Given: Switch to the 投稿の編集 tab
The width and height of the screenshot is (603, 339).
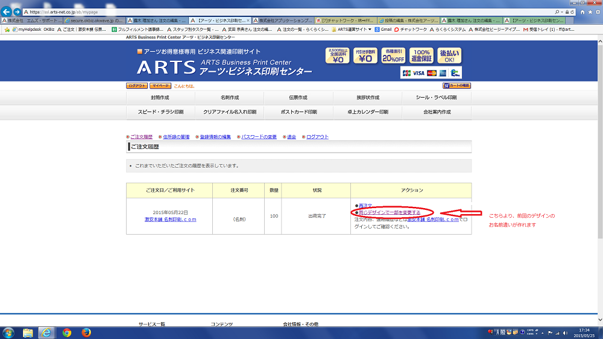Looking at the screenshot, I should point(408,21).
